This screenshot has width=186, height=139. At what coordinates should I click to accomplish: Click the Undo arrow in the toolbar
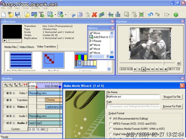coord(150,15)
